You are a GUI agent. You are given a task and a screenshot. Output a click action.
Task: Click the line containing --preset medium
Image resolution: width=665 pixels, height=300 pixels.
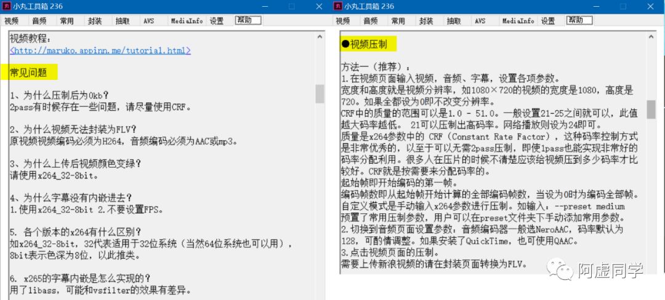coord(483,207)
